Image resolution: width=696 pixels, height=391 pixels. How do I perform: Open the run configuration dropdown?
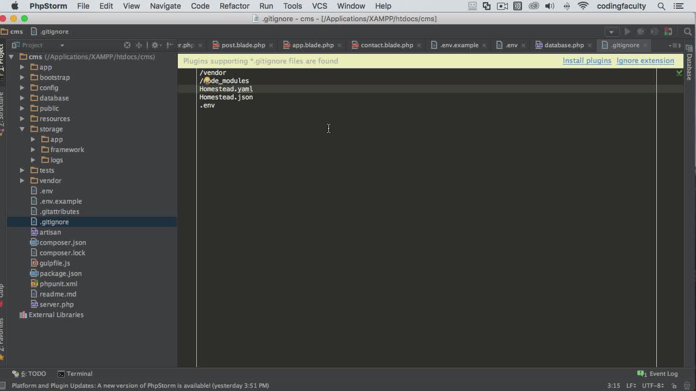612,31
